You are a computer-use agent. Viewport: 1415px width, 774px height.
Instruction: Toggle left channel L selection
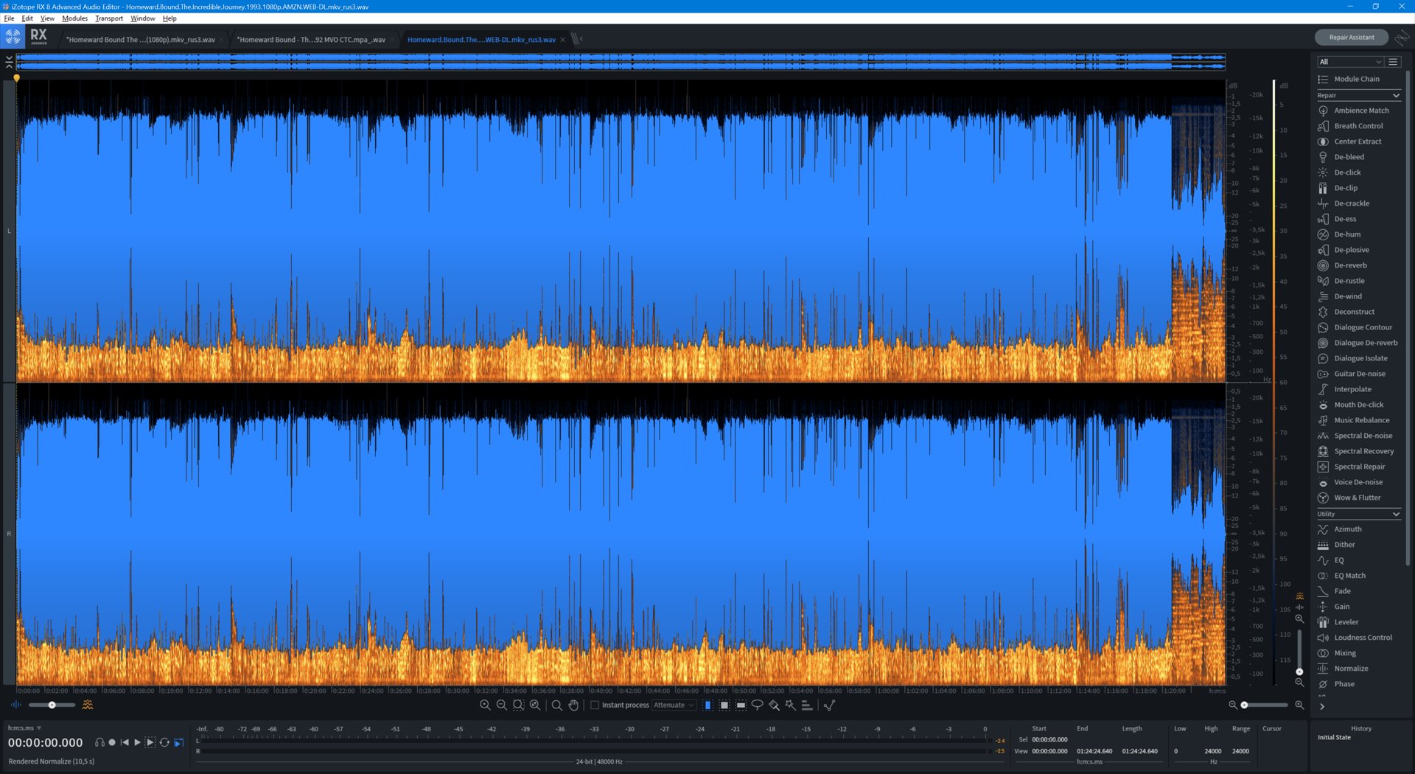tap(9, 231)
